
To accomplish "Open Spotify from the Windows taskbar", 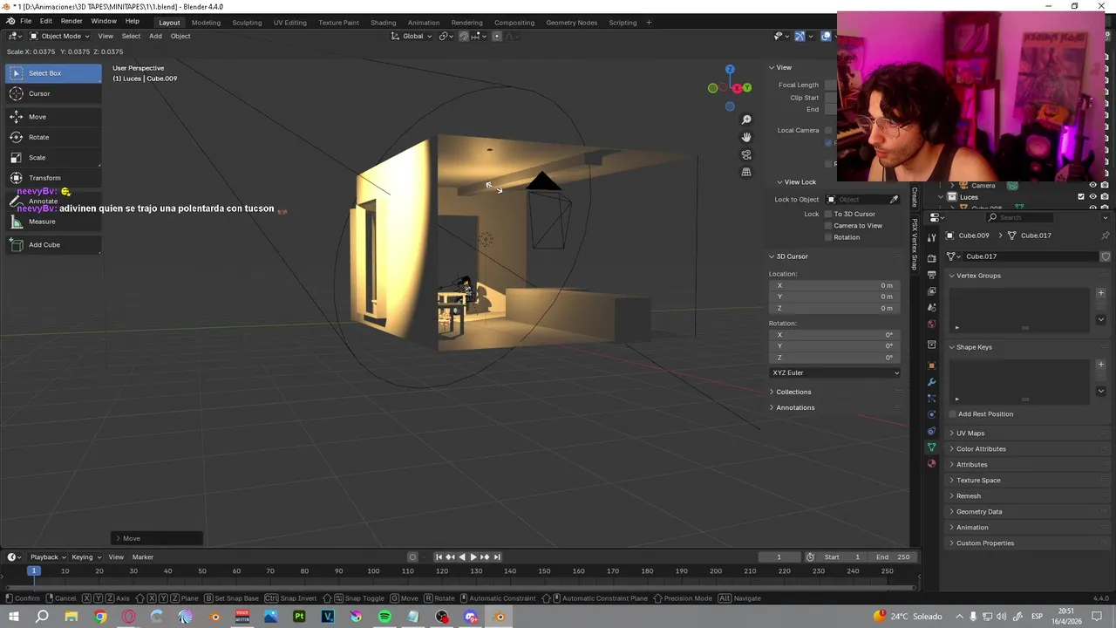I will point(384,617).
